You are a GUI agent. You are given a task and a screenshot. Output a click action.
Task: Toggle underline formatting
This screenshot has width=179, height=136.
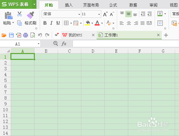(x=58, y=23)
